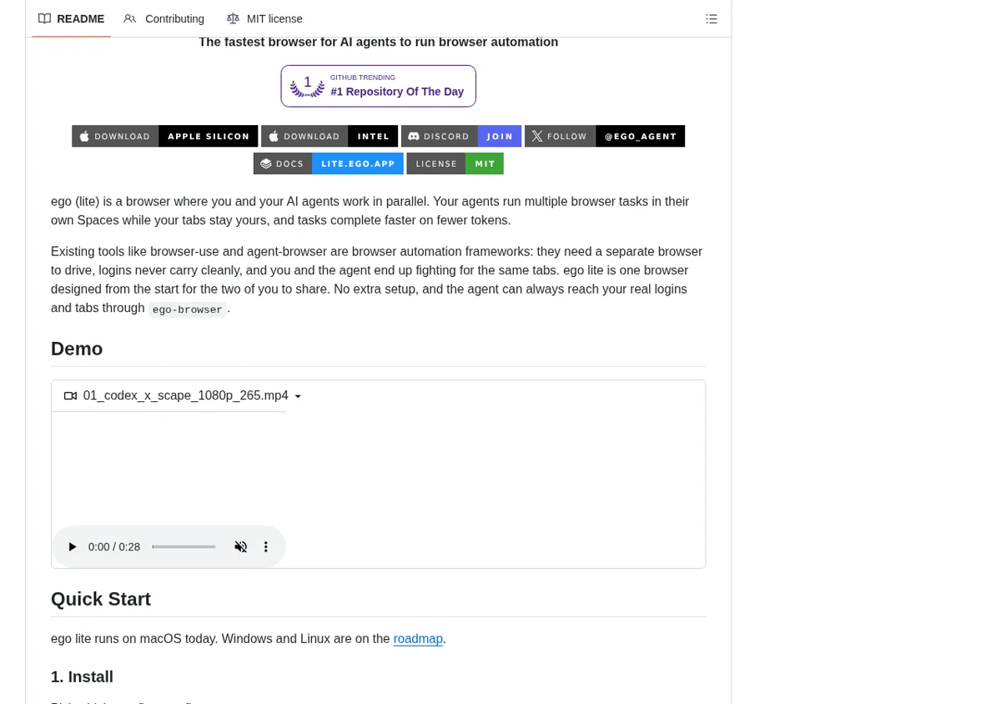This screenshot has width=1001, height=704.
Task: Click the X logo icon
Action: pos(537,136)
